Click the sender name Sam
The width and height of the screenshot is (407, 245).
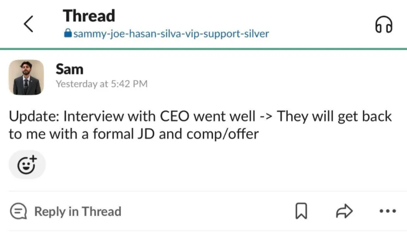[69, 69]
